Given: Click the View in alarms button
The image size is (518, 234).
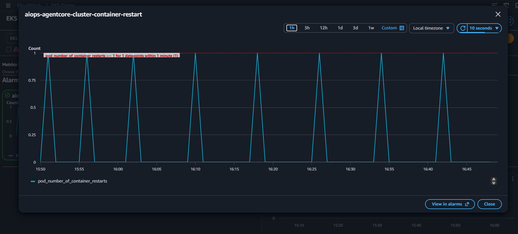Looking at the screenshot, I should click(450, 204).
